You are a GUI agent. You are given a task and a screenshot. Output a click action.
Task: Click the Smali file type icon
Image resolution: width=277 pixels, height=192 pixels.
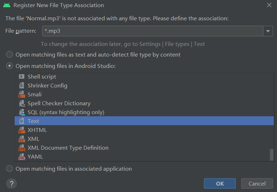pyautogui.click(x=22, y=94)
